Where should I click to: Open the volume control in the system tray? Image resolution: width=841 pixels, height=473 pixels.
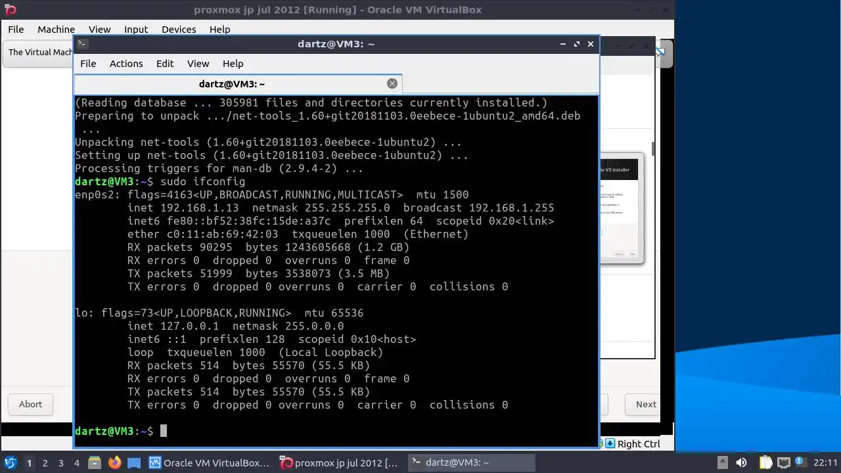pyautogui.click(x=741, y=462)
